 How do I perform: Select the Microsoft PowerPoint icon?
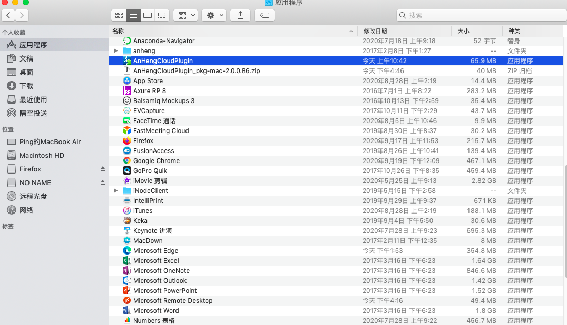[127, 290]
